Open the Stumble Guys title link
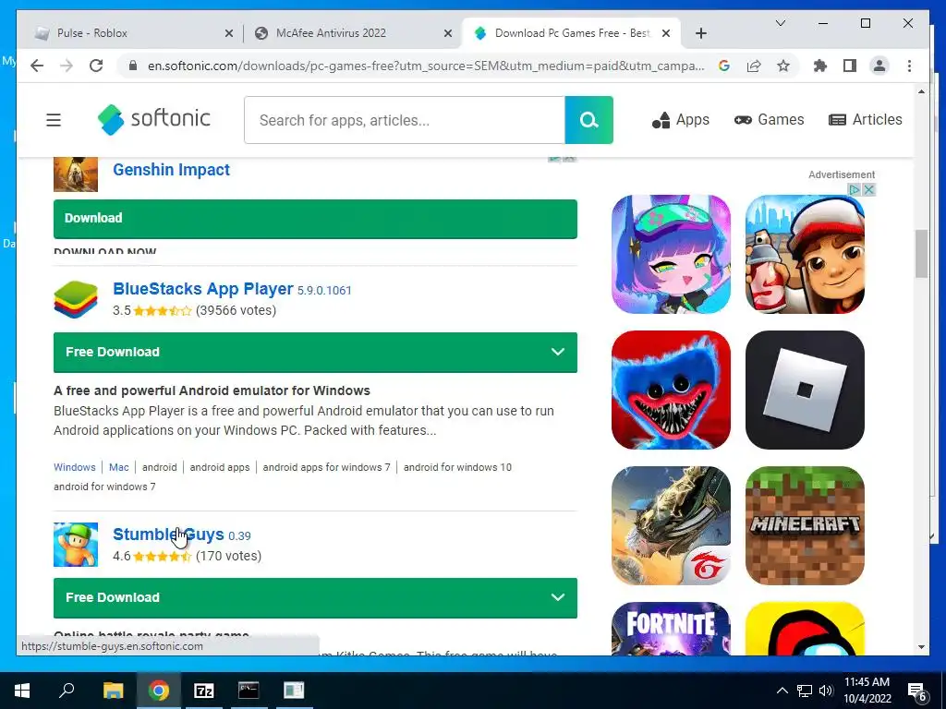This screenshot has height=709, width=946. [168, 535]
